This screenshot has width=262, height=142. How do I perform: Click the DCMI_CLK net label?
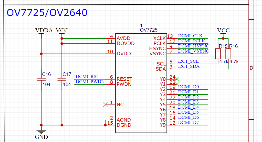click(190, 36)
